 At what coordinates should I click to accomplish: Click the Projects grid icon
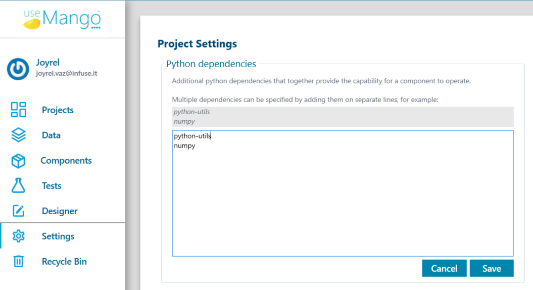(x=18, y=110)
